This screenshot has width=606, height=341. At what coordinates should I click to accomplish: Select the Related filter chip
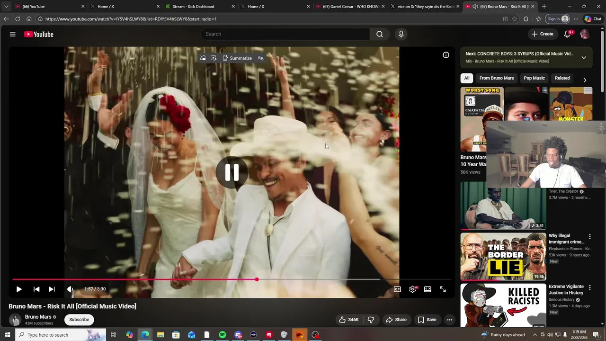pyautogui.click(x=562, y=78)
